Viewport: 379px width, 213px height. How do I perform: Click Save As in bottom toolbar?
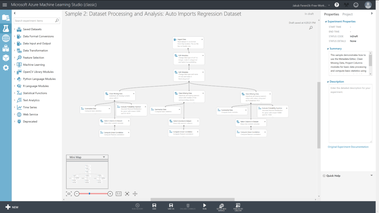pyautogui.click(x=171, y=207)
